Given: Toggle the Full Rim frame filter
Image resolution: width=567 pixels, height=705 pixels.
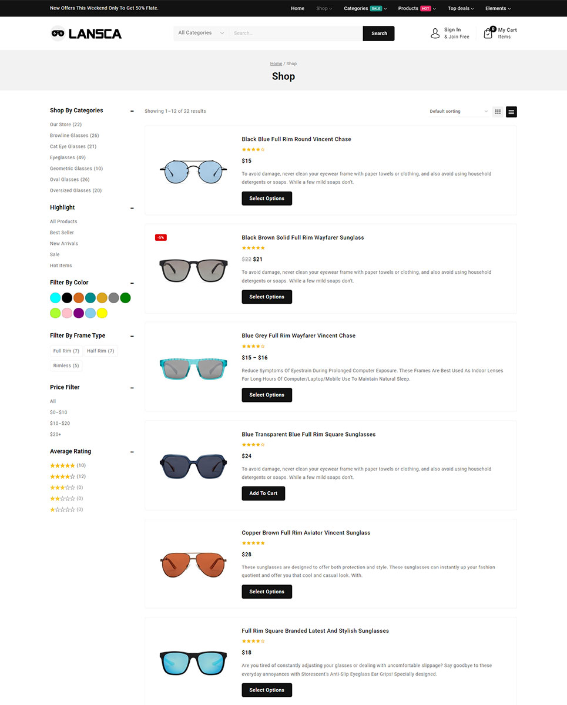Looking at the screenshot, I should click(66, 351).
